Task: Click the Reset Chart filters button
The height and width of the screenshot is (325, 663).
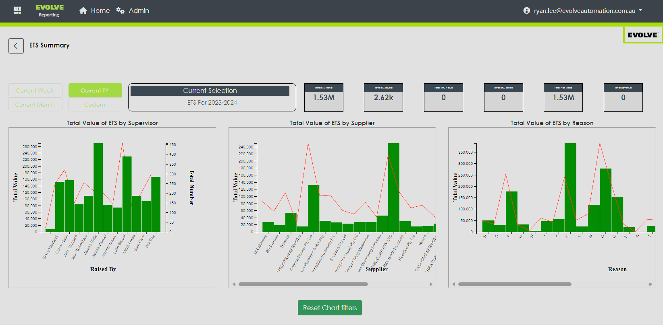Action: 330,308
